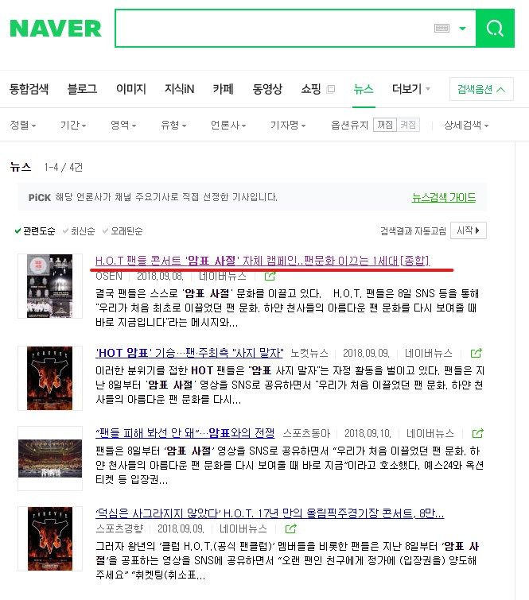
Task: Click the concert hall thumbnail of 스포츠동아 article
Action: [50, 459]
